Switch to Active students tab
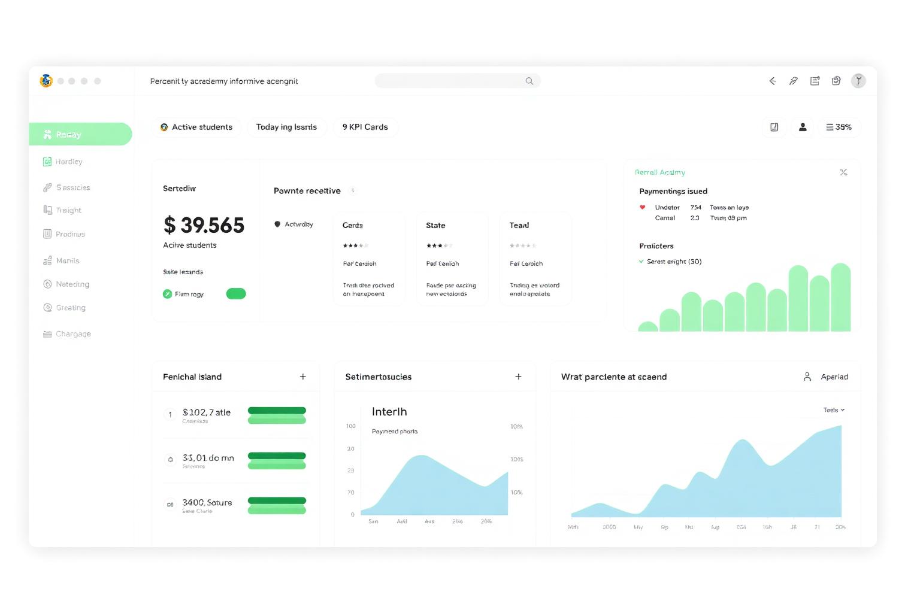 point(196,127)
